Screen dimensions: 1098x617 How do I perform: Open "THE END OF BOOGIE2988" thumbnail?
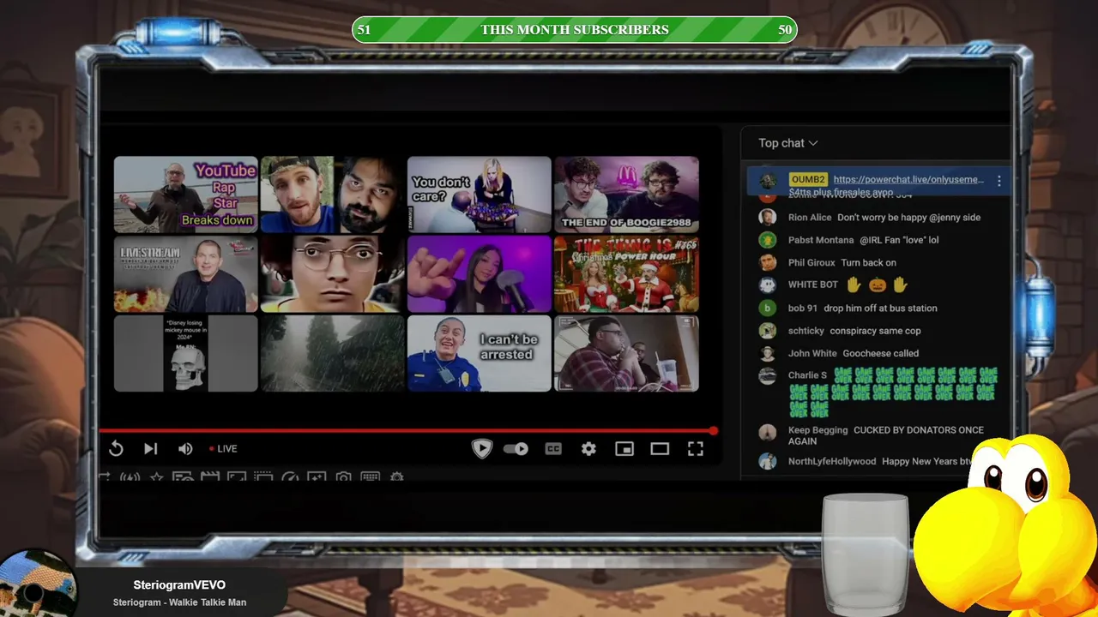click(626, 195)
